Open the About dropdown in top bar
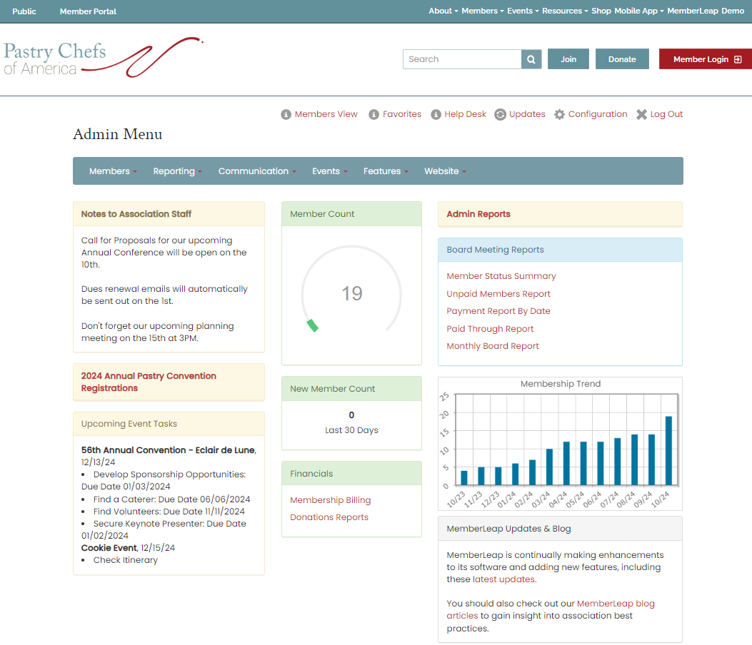The width and height of the screenshot is (752, 645). click(443, 11)
